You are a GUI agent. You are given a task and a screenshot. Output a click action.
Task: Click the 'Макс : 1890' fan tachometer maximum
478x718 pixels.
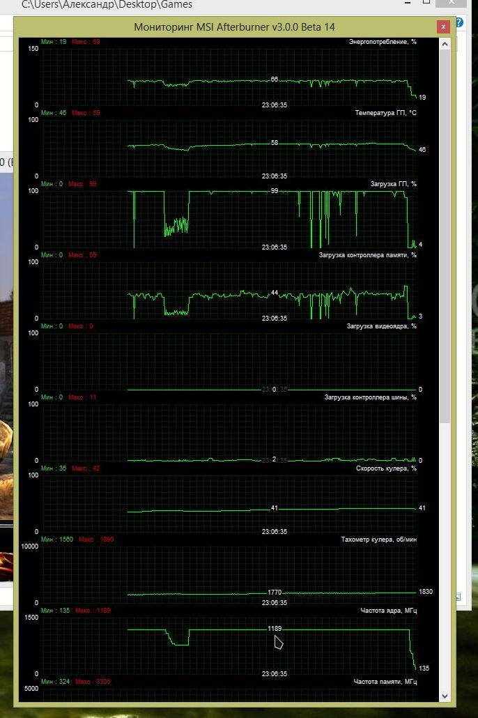pos(96,540)
